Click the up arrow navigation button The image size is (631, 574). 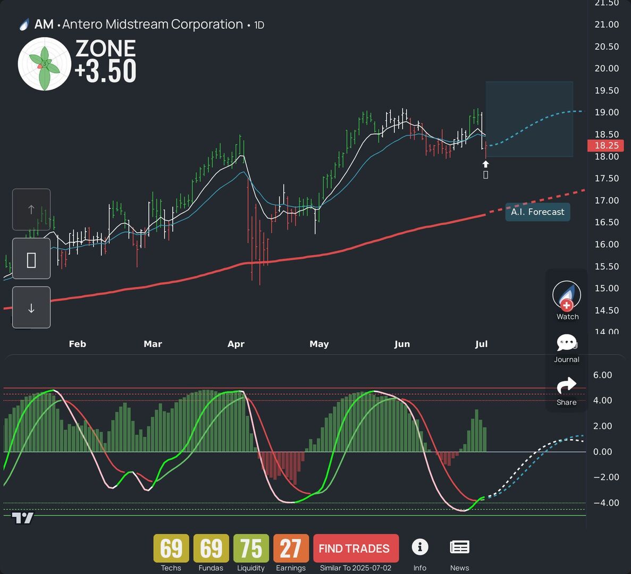31,209
